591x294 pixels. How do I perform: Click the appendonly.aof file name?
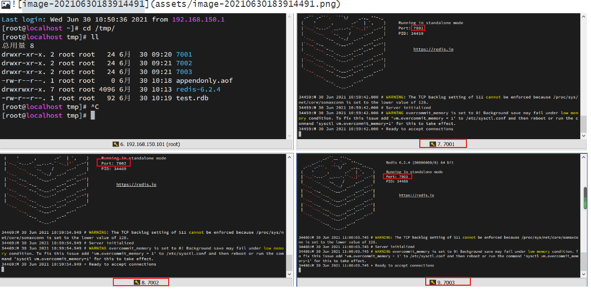pyautogui.click(x=204, y=81)
